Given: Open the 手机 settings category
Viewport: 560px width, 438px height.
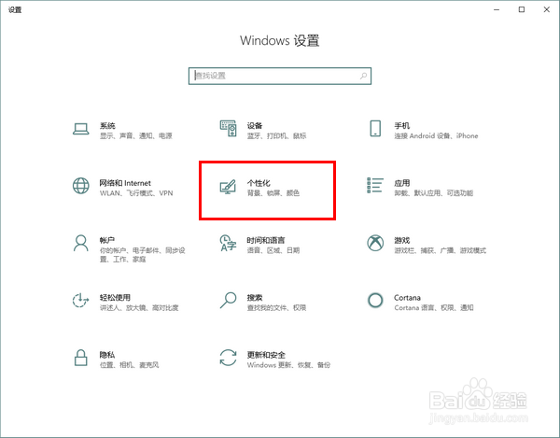Looking at the screenshot, I should (x=401, y=126).
